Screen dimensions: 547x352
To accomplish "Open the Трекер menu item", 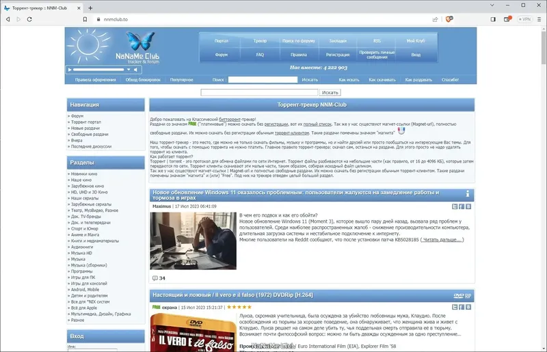I will point(260,41).
